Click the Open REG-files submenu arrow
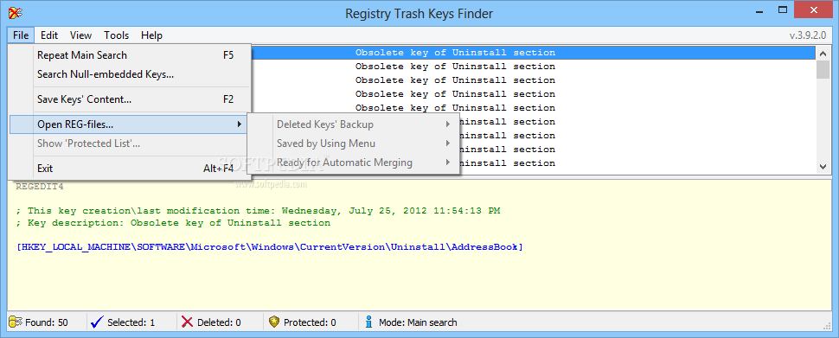This screenshot has width=839, height=338. [x=240, y=124]
